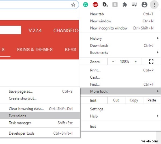161x144 pixels.
Task: Select Create shortcut... in submenu
Action: (40, 98)
